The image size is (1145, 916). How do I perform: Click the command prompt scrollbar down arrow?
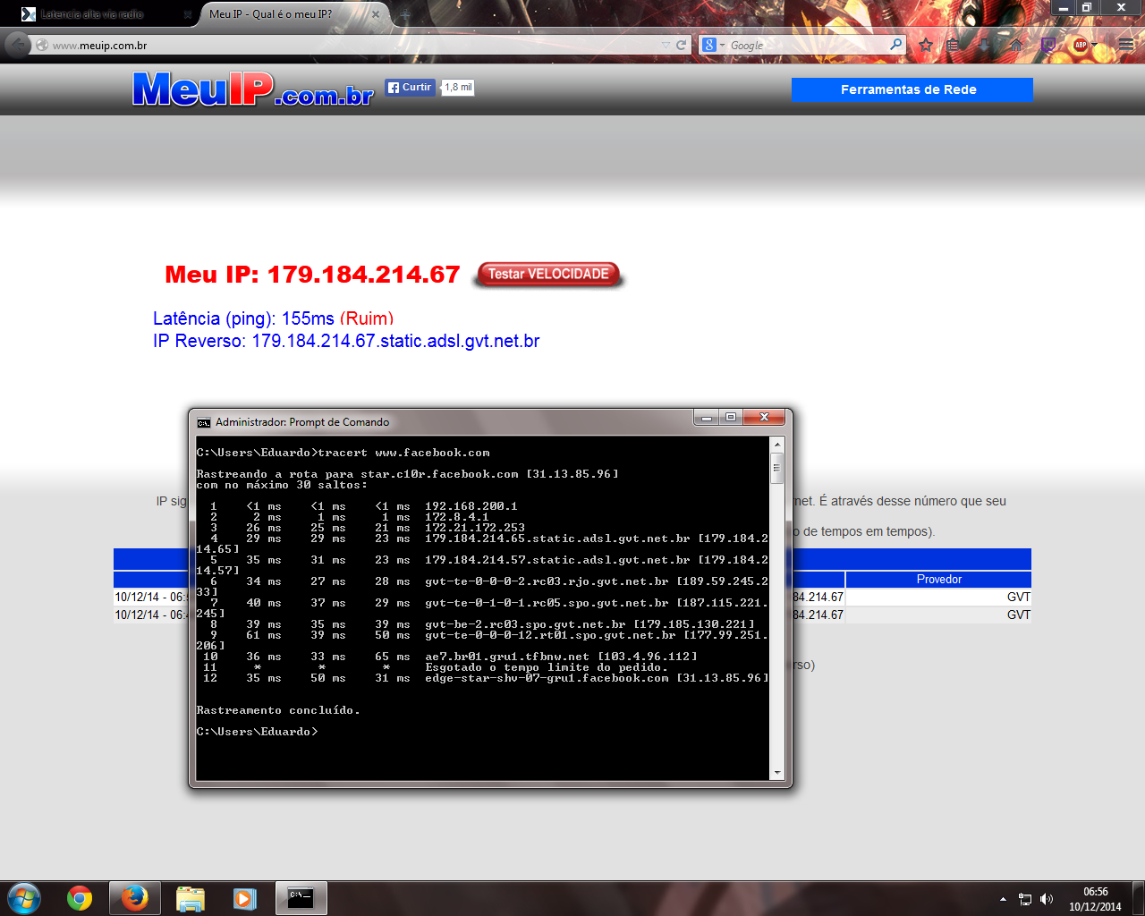[x=777, y=773]
